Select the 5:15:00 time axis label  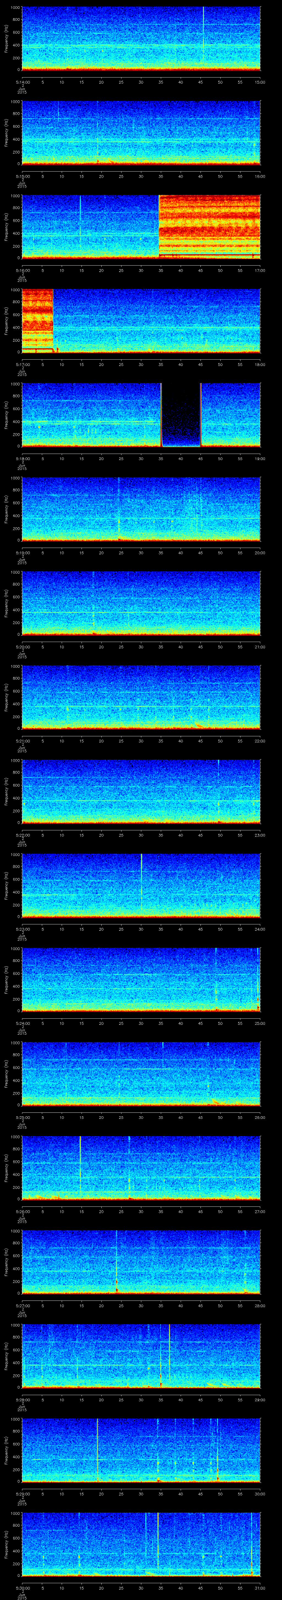pyautogui.click(x=22, y=176)
